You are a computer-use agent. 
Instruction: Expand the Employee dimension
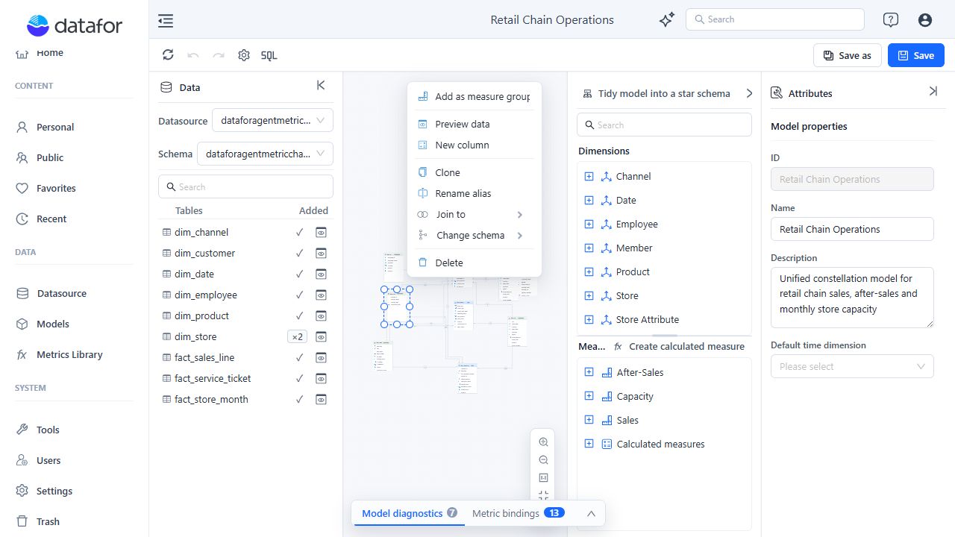coord(589,224)
